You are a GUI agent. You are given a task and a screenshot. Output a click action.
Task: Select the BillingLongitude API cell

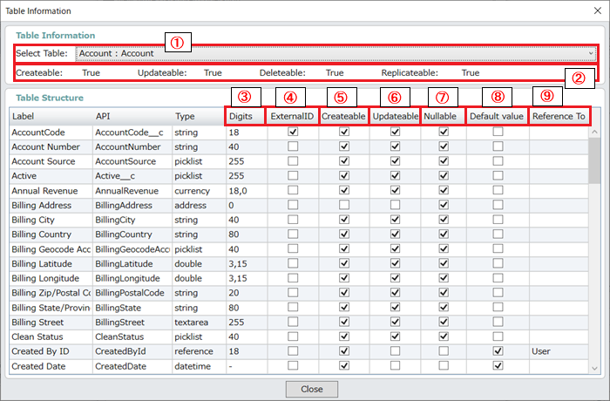coord(132,278)
